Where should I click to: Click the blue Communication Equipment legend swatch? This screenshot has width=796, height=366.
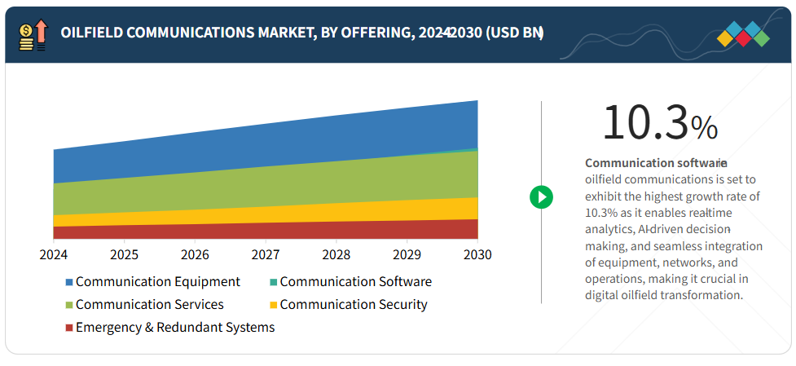coord(69,283)
